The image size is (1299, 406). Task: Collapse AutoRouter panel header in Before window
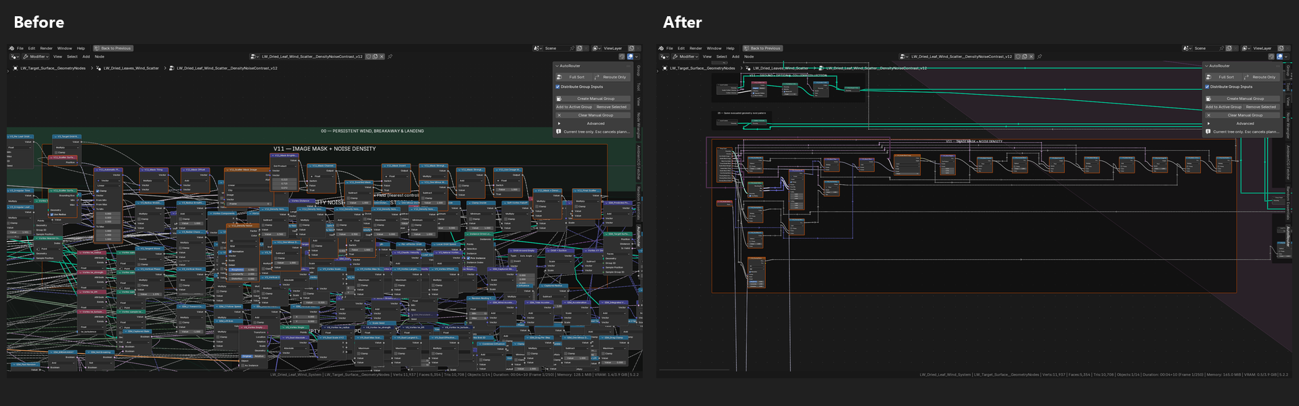point(593,66)
